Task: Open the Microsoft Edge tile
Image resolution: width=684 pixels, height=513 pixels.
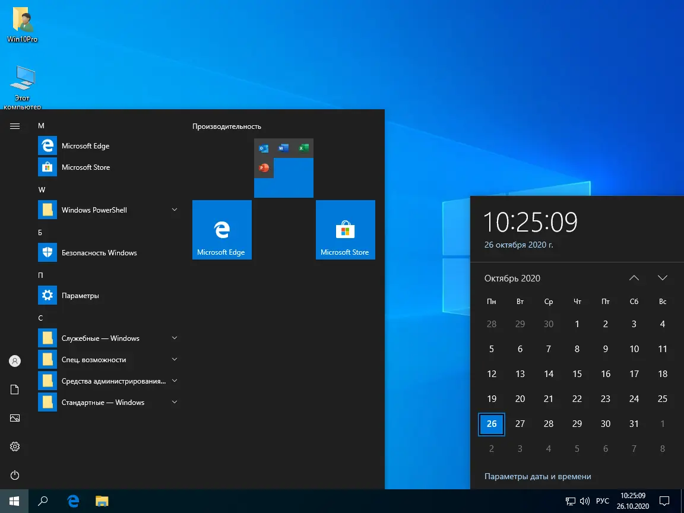Action: click(221, 230)
